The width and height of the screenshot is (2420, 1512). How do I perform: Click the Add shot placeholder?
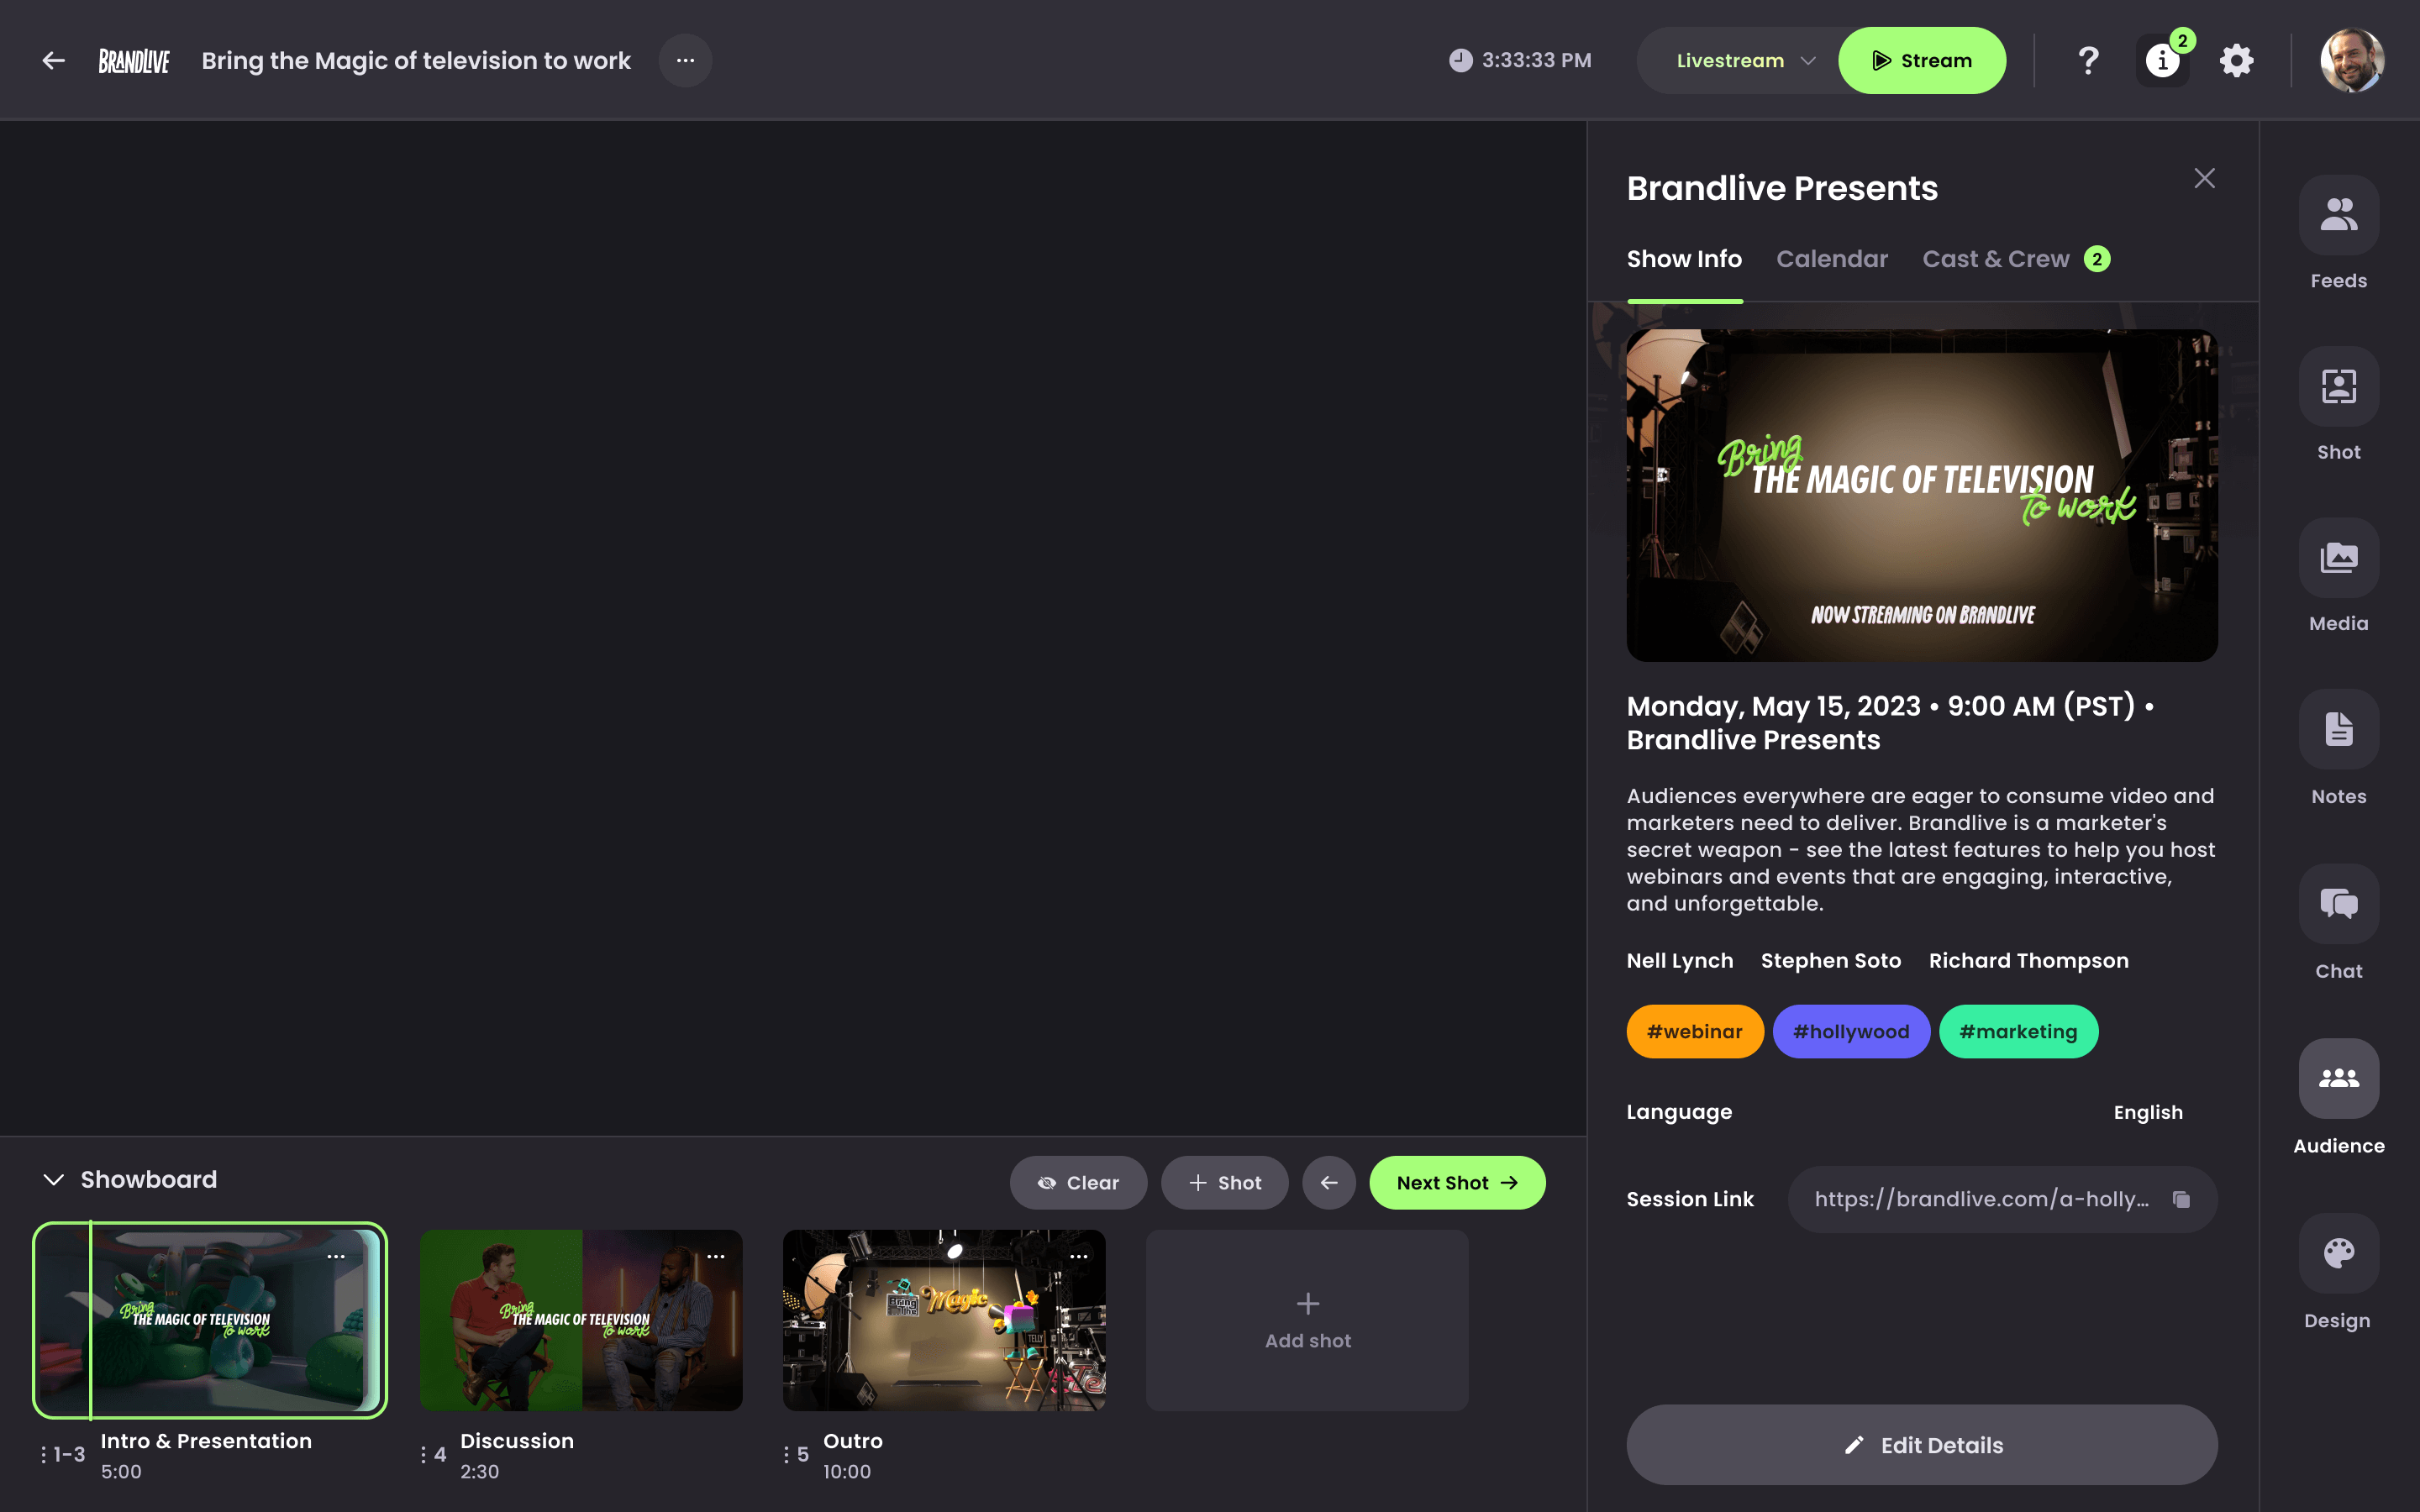click(1307, 1320)
